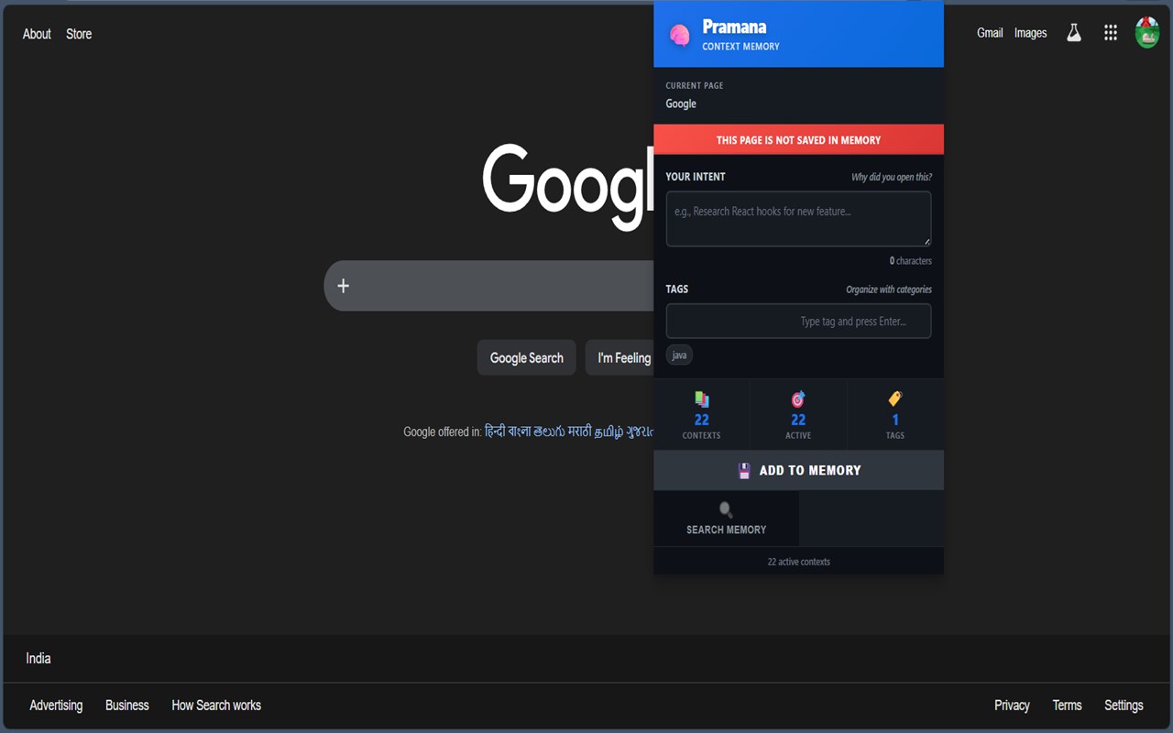This screenshot has height=733, width=1173.
Task: Open the Search Memory tab
Action: pyautogui.click(x=726, y=519)
